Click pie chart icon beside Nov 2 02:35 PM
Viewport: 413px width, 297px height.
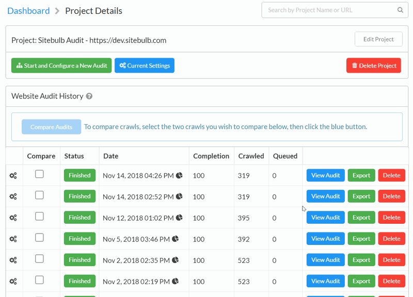click(x=176, y=260)
